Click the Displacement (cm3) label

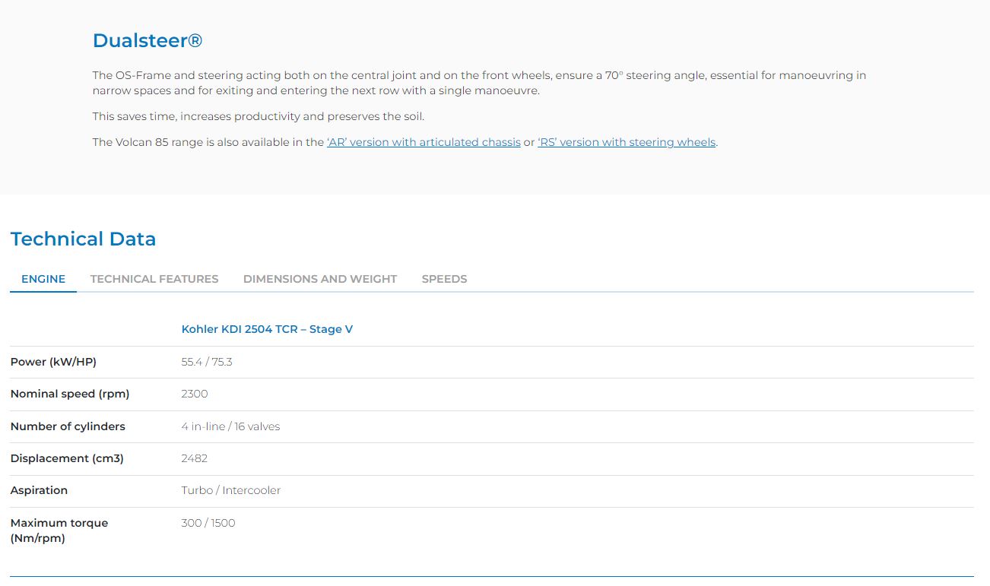pyautogui.click(x=67, y=458)
